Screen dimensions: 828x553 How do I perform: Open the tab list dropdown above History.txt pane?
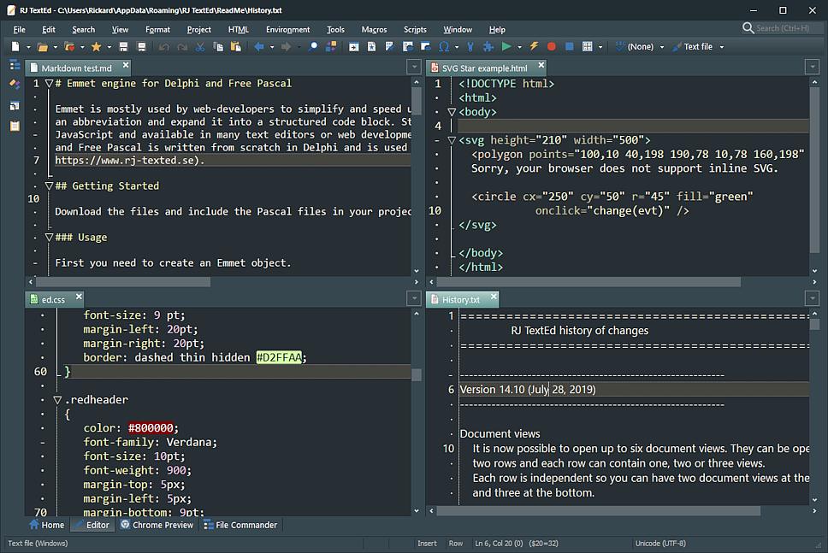pos(812,298)
